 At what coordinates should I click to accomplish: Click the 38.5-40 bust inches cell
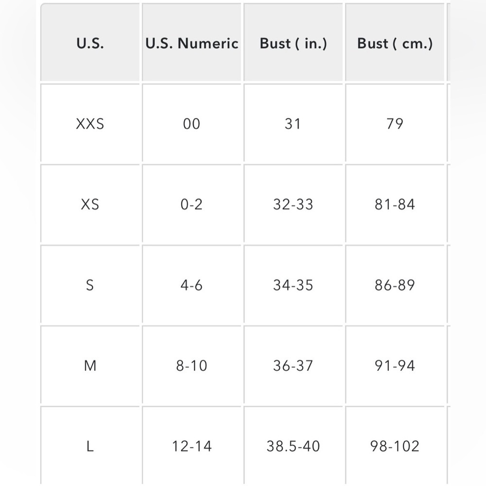[293, 445]
